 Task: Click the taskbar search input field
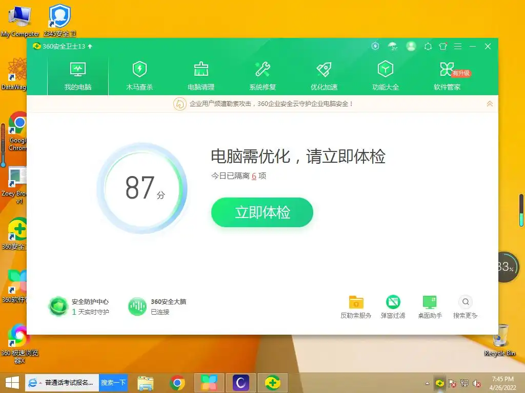69,383
